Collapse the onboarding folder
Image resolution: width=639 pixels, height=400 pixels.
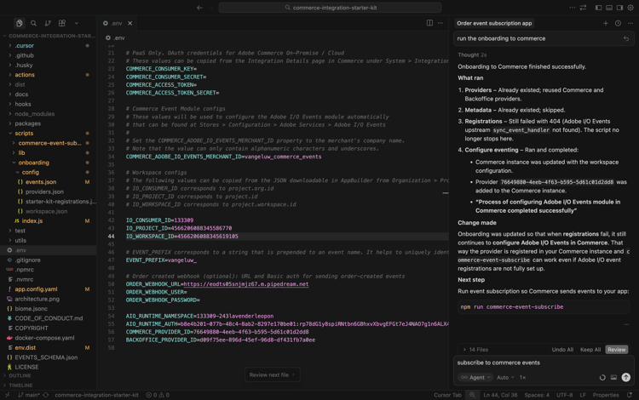click(49, 163)
